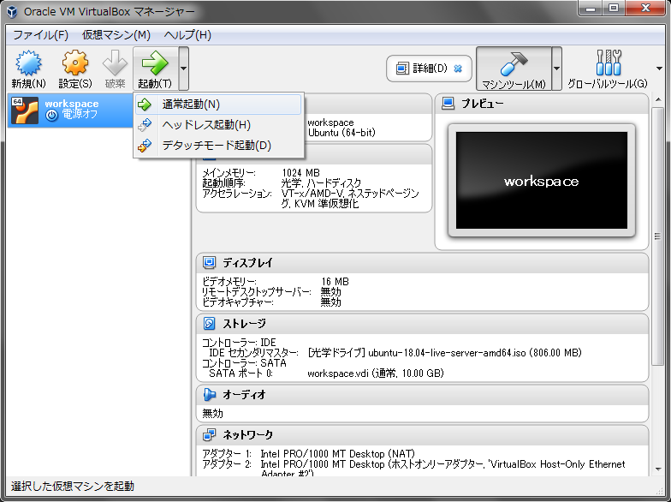Viewport: 671px width, 502px height.
Task: Click the details pane vertical scrollbar thumb
Action: (657, 236)
